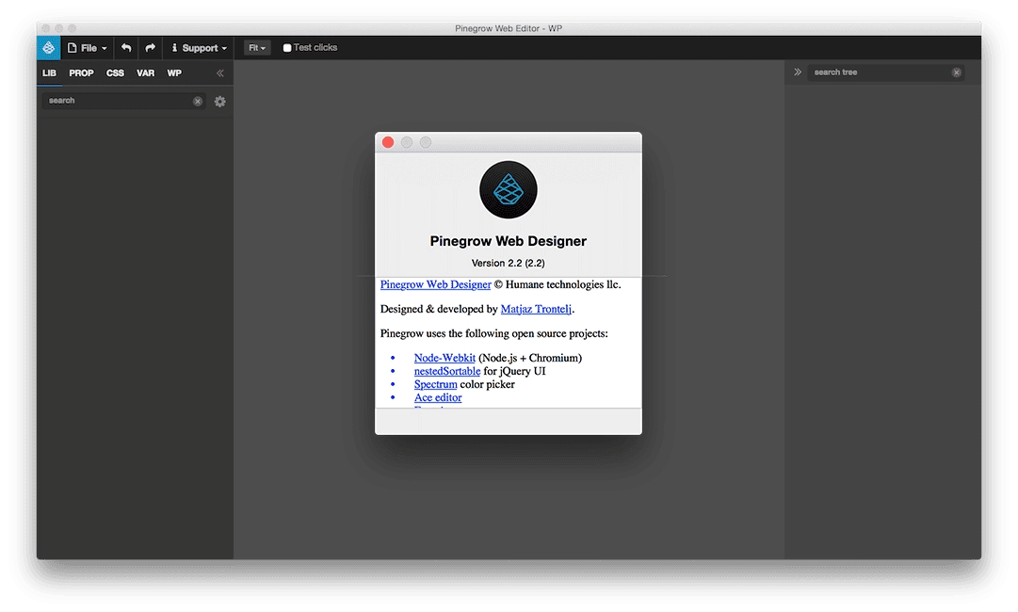Click the Pinegrow logo in About dialog
The image size is (1018, 612).
click(509, 190)
